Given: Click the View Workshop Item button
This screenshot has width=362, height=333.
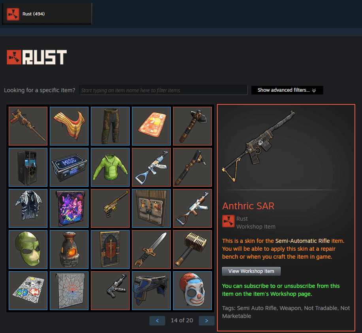Looking at the screenshot, I should coord(251,271).
